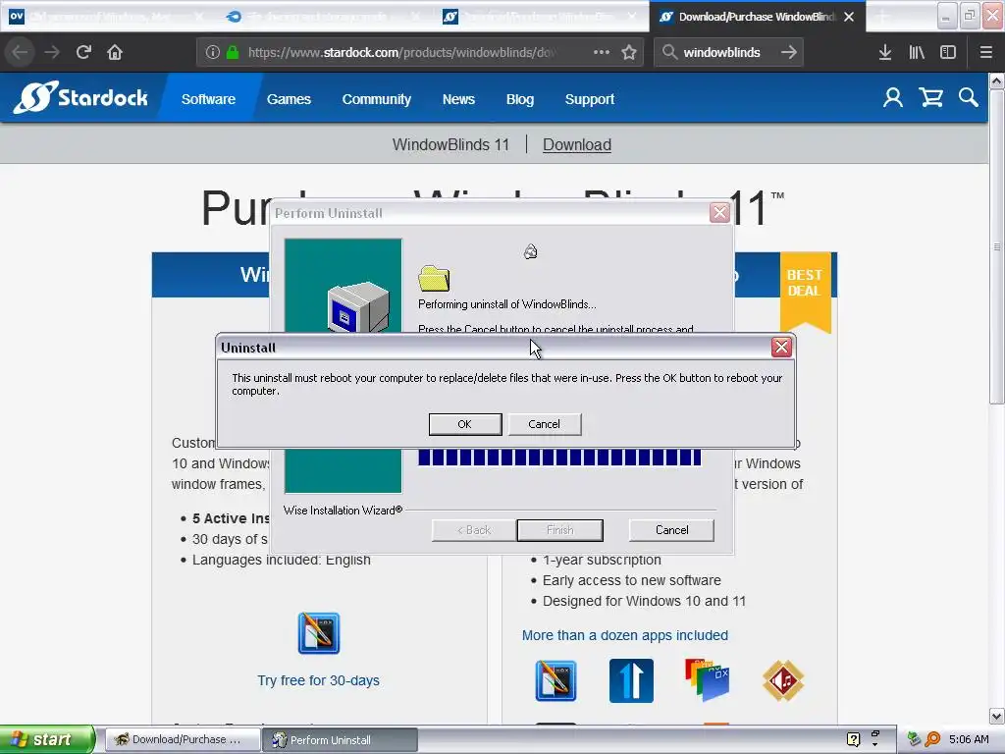Click the help question tray icon
Viewport: 1005px width, 754px height.
click(x=853, y=739)
